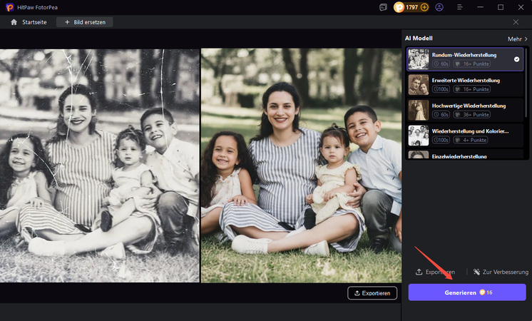Screen dimensions: 532x321
Task: Click the HitPaw FotorPea logo icon
Action: click(x=10, y=7)
